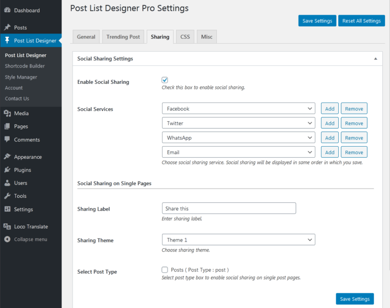The width and height of the screenshot is (390, 308).
Task: Open Style Manager submenu item
Action: [x=21, y=77]
